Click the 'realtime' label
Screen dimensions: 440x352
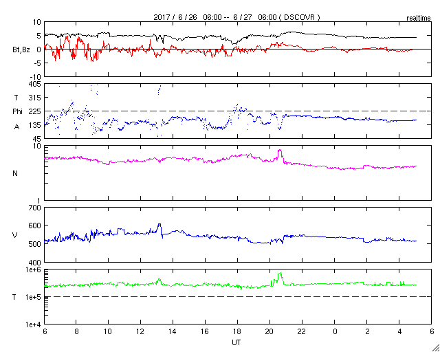[419, 19]
